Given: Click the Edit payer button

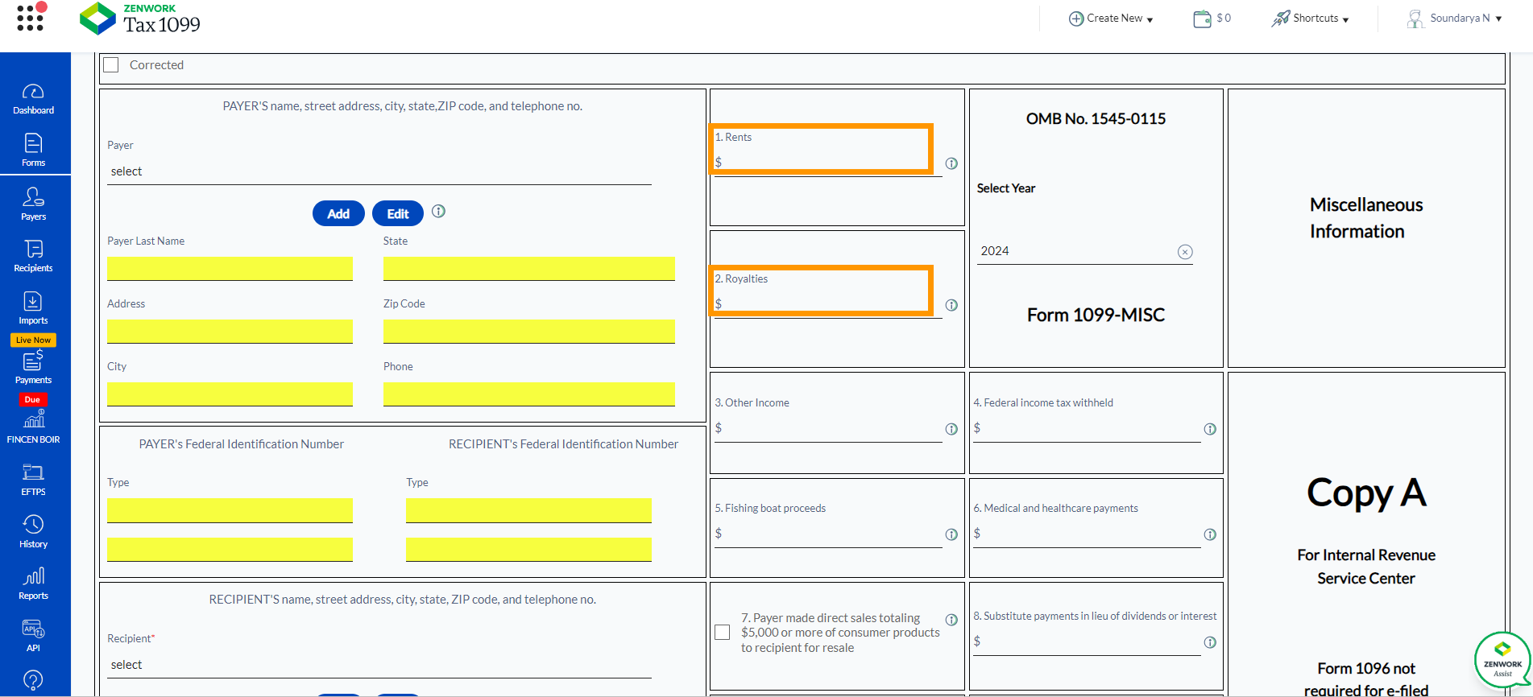Looking at the screenshot, I should (398, 213).
